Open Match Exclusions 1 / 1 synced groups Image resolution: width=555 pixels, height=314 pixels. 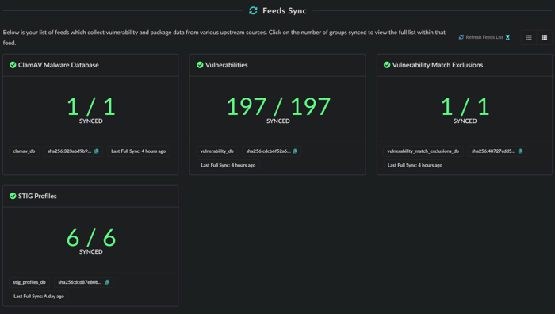[465, 106]
